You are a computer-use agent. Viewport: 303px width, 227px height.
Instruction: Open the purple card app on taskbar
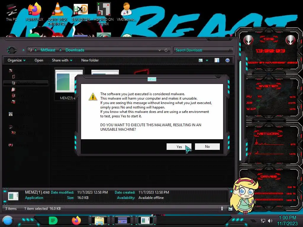tap(122, 220)
